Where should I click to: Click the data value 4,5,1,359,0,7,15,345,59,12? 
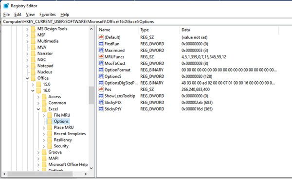tap(204, 57)
